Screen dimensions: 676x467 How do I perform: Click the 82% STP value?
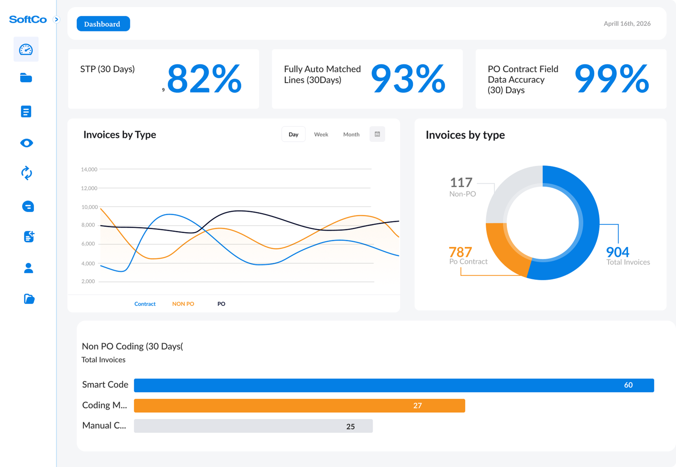(204, 78)
